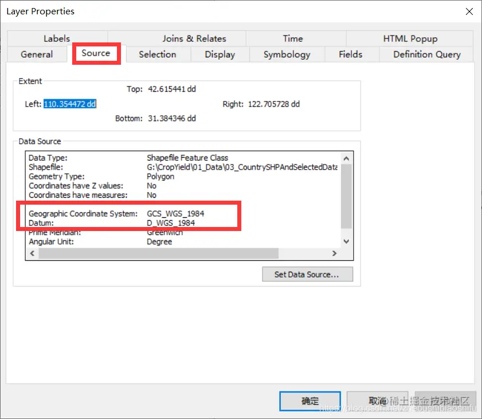
Task: Click the Geographic Coordinate System label
Action: tap(83, 214)
